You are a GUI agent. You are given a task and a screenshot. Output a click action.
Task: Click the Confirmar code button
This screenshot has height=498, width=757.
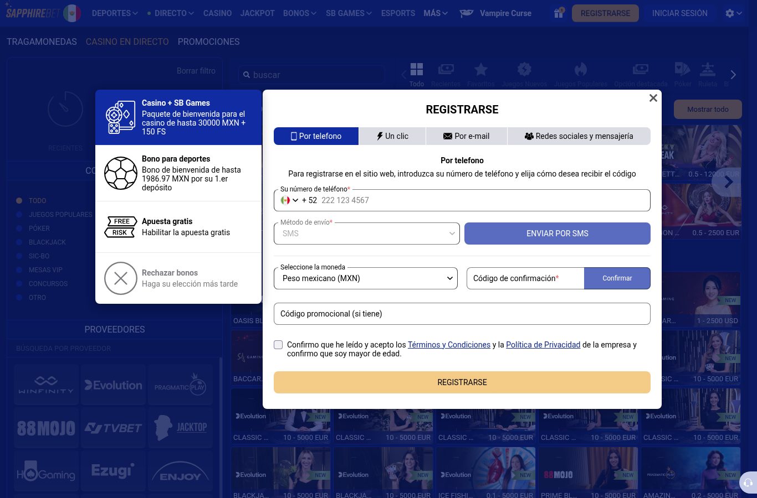[x=617, y=278]
